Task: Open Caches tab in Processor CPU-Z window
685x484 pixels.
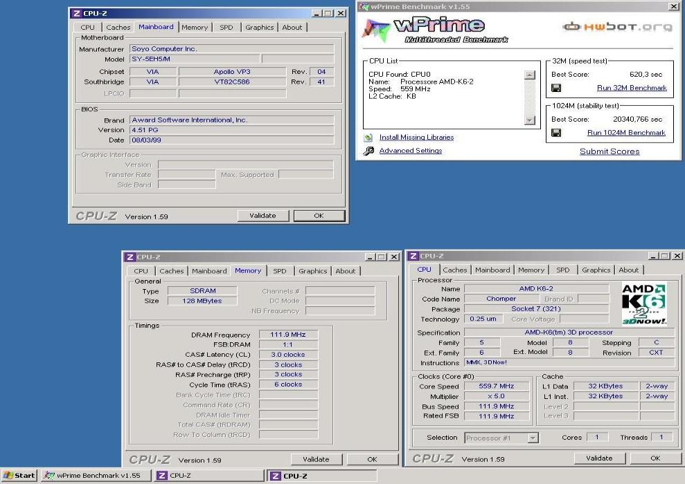Action: tap(455, 270)
